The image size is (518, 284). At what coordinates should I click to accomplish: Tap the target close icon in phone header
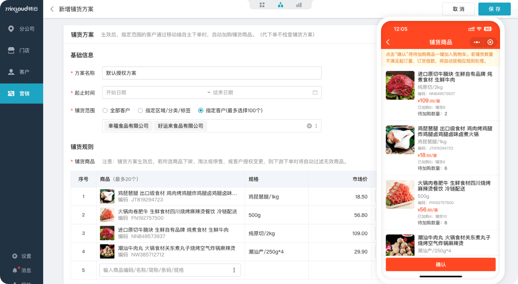(490, 42)
